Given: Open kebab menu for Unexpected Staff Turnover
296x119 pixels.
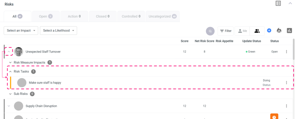Looking at the screenshot, I should pos(286,52).
